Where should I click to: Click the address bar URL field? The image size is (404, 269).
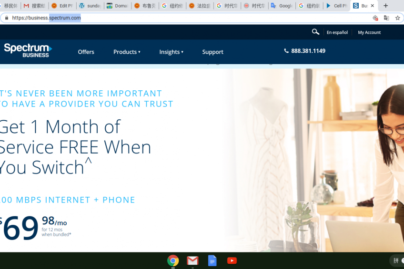pos(185,18)
